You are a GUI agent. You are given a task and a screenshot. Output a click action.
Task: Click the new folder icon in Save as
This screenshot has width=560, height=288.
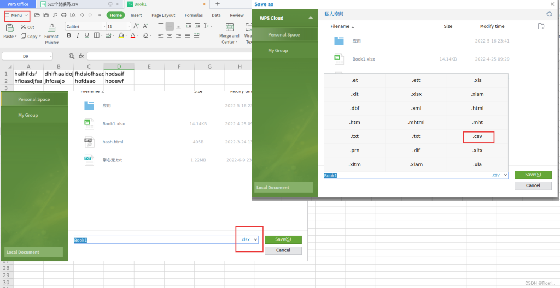541,26
